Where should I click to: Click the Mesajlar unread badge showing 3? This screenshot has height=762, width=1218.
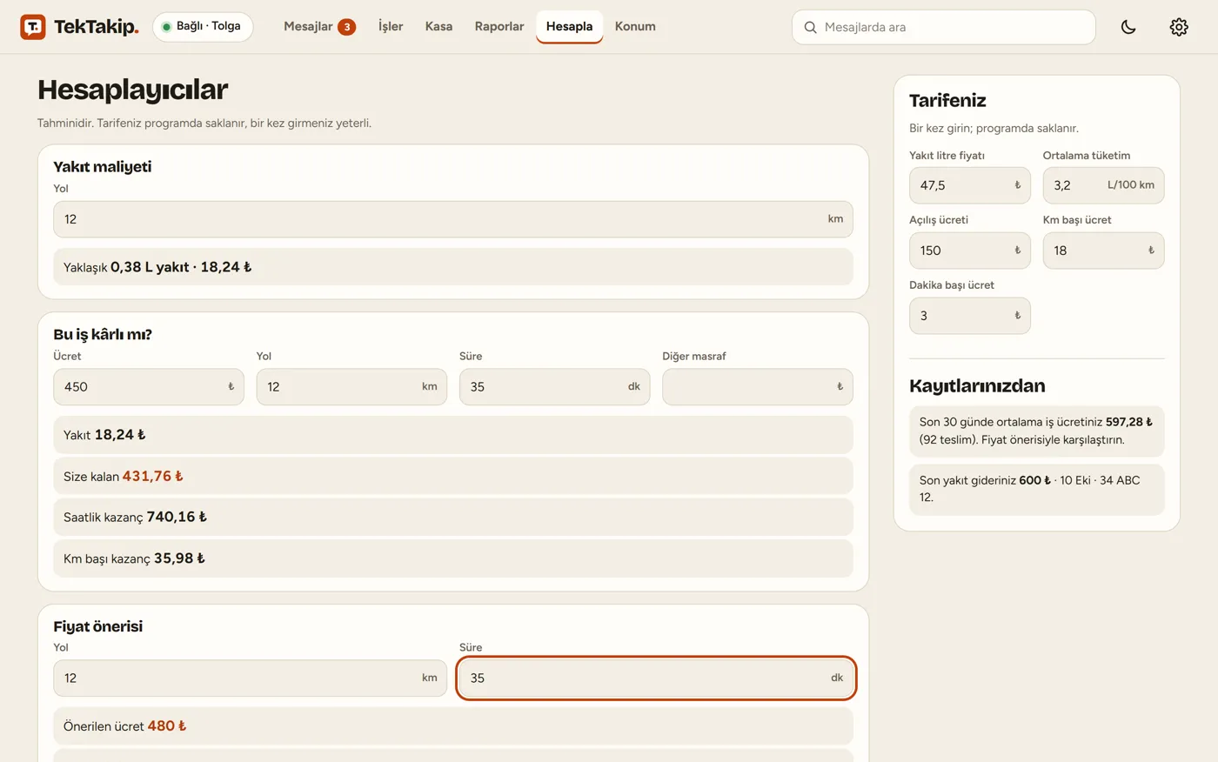coord(346,27)
